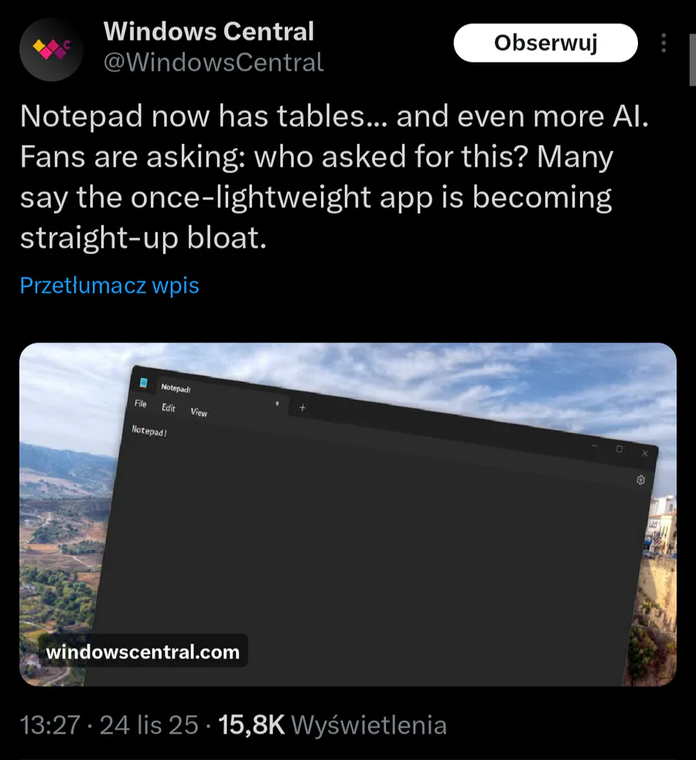Screen dimensions: 696x760
Task: Close the Notepad window with the X
Action: click(x=645, y=453)
